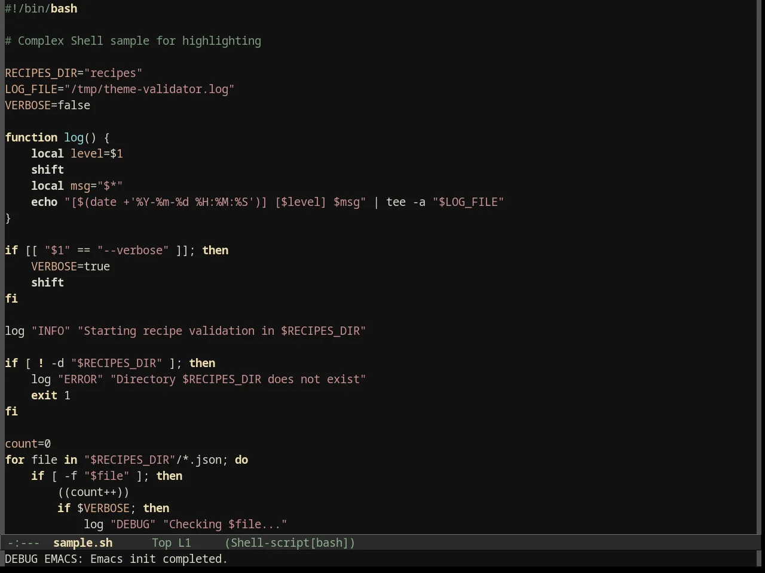Click the "for file in" loop line
The image size is (765, 573).
[127, 460]
